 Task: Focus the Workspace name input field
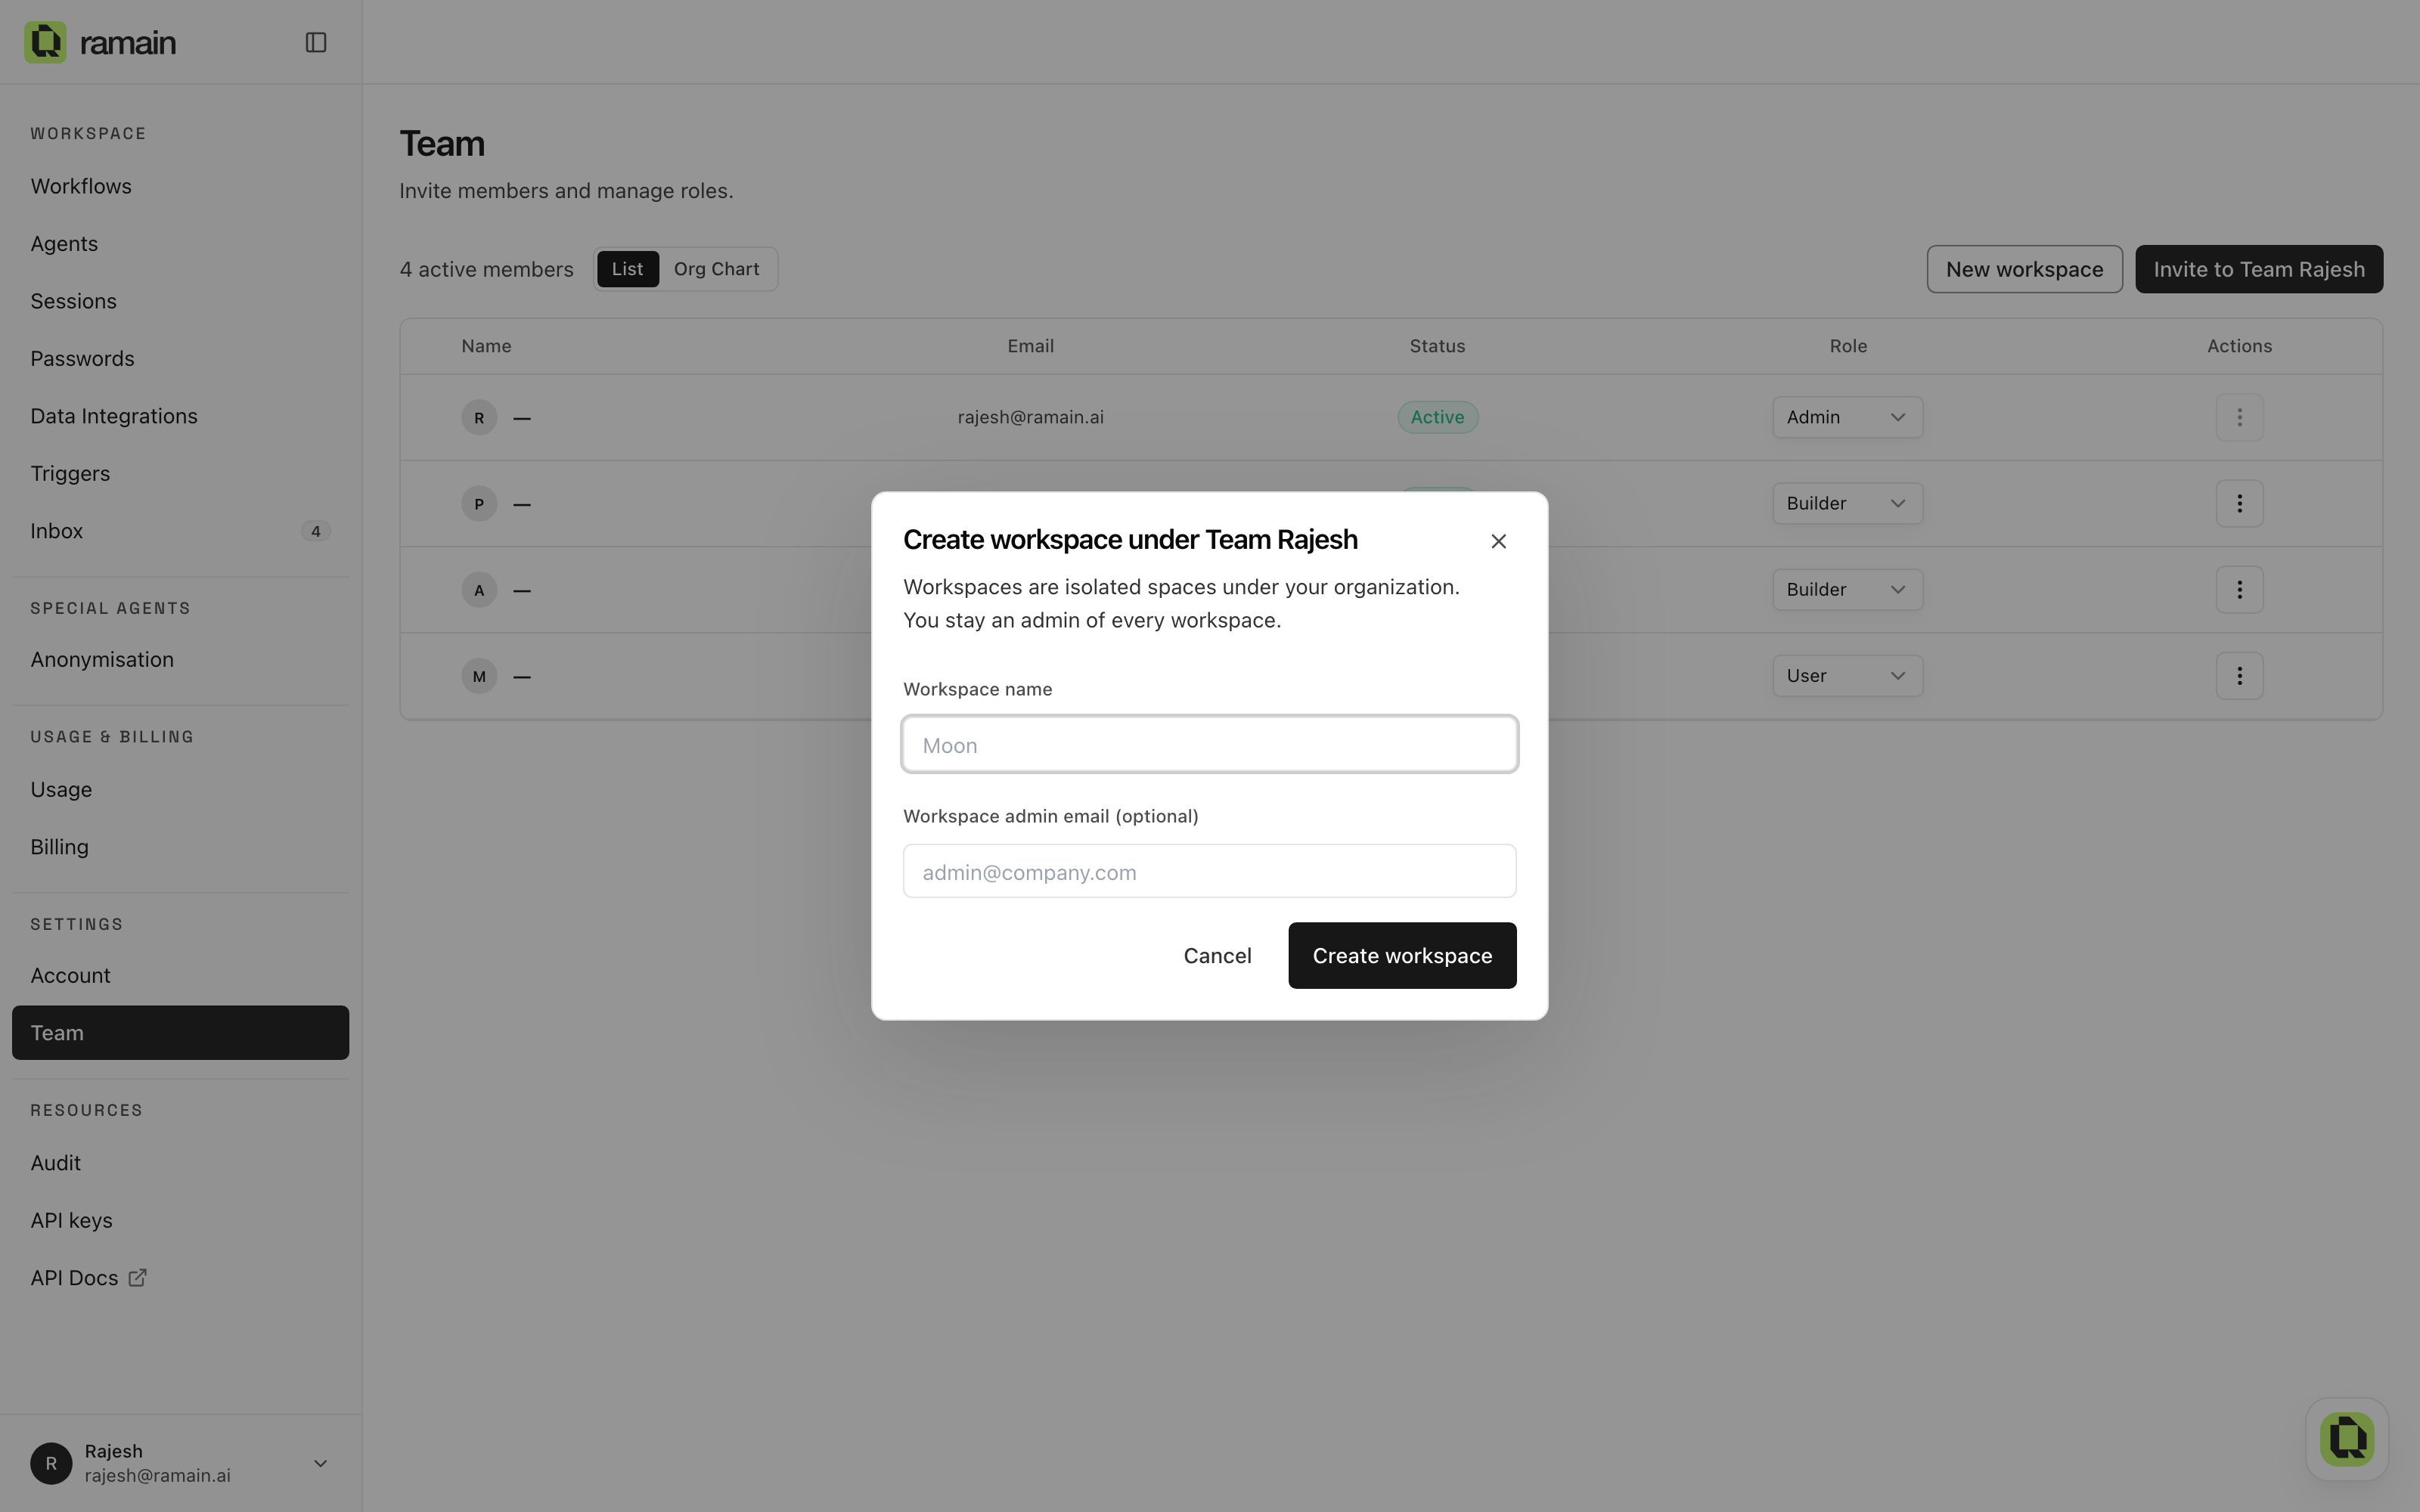(1210, 744)
